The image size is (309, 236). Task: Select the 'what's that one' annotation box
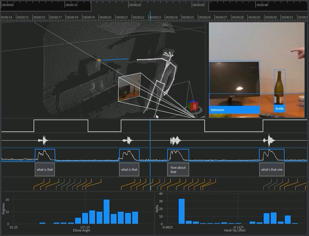[272, 169]
